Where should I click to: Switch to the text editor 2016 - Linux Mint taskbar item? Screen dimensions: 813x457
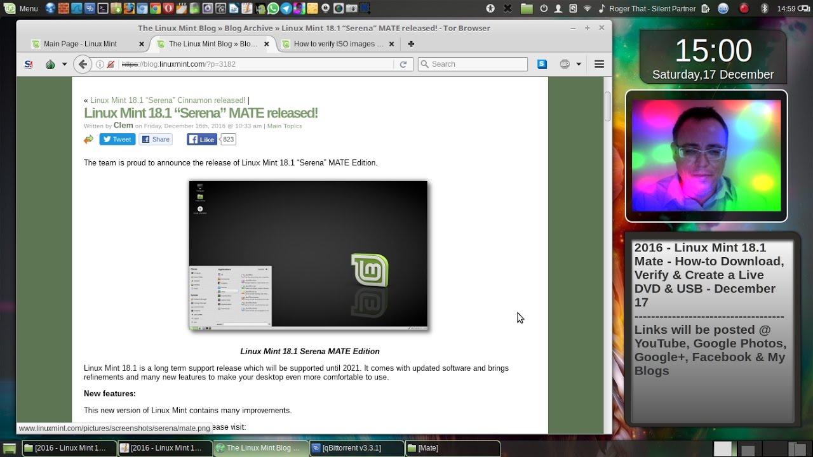coord(165,448)
